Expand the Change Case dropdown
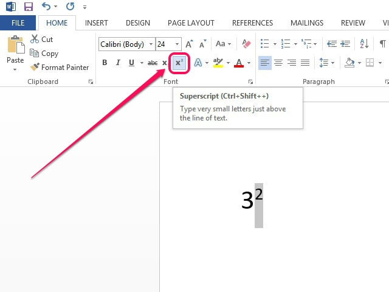Screen dimensions: 389x292 (x=223, y=44)
